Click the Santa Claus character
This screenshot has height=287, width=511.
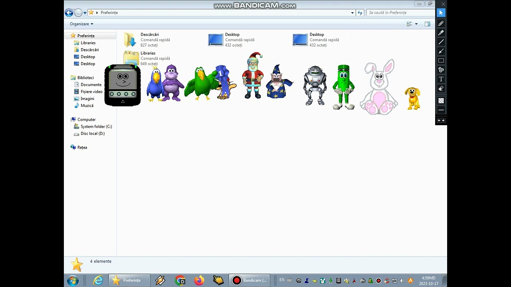[253, 75]
